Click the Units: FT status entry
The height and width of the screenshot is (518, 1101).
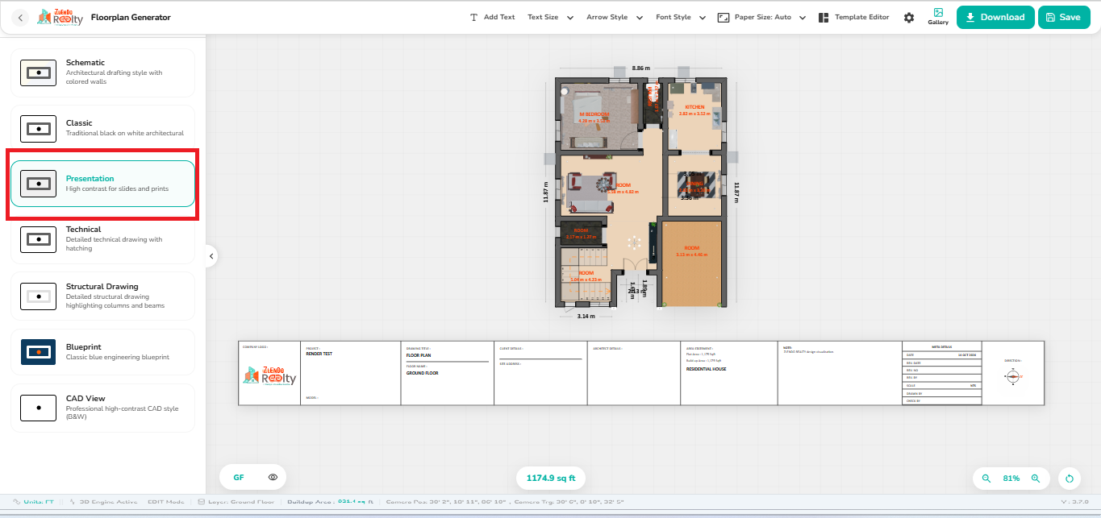(33, 501)
